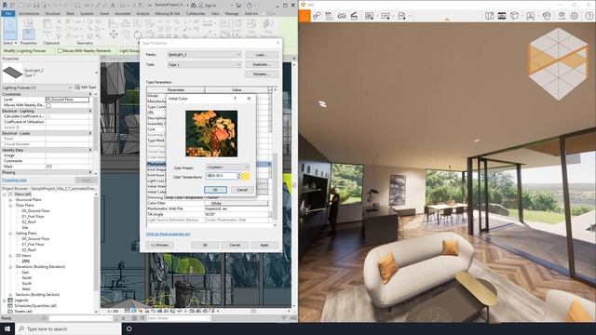Click the Properties help link

coord(14,180)
